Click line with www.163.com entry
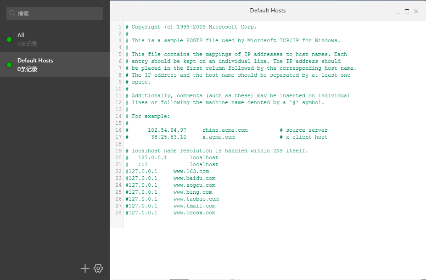This screenshot has width=426, height=280. click(x=168, y=171)
